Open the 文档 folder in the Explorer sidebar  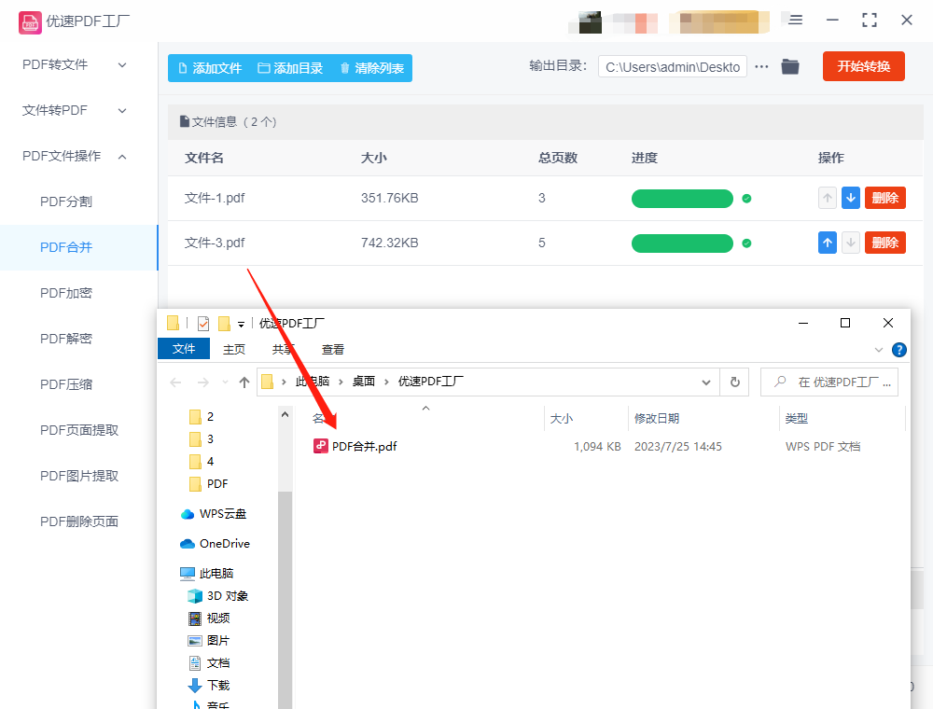pyautogui.click(x=209, y=663)
